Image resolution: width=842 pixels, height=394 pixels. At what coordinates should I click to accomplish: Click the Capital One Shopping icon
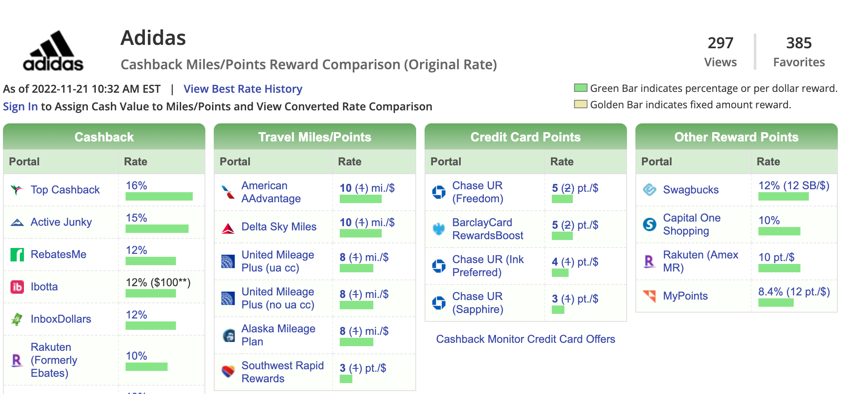click(650, 224)
